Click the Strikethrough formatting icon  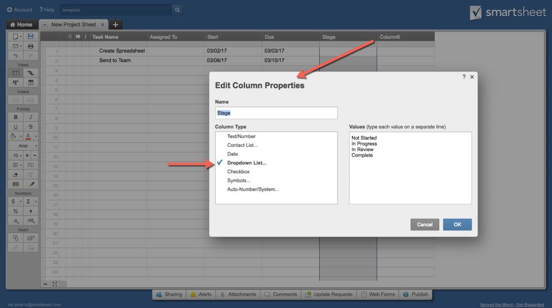coord(30,127)
